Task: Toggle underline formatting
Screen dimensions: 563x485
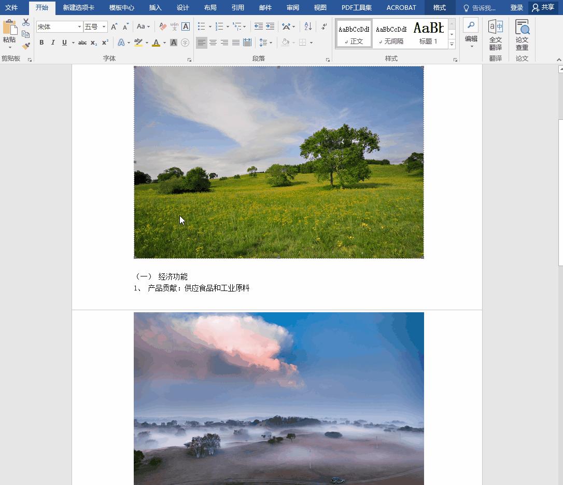Action: pos(64,43)
